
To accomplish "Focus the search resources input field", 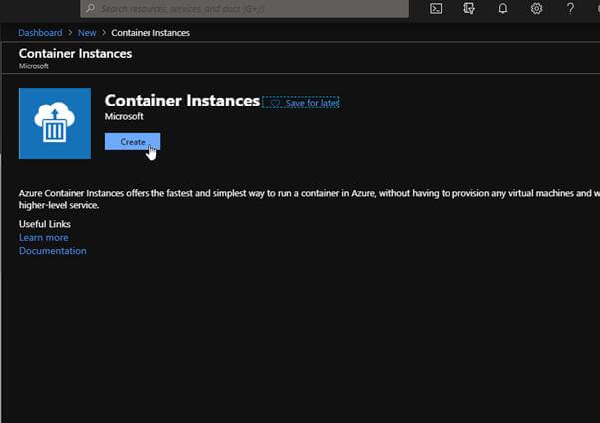I will 244,8.
